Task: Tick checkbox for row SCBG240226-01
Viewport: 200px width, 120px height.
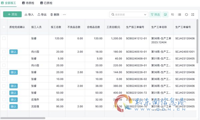Action: tap(4, 86)
